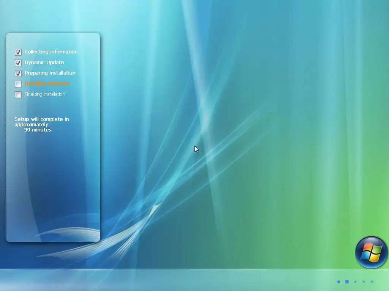
Task: Click the Windows orb logo
Action: click(x=371, y=252)
